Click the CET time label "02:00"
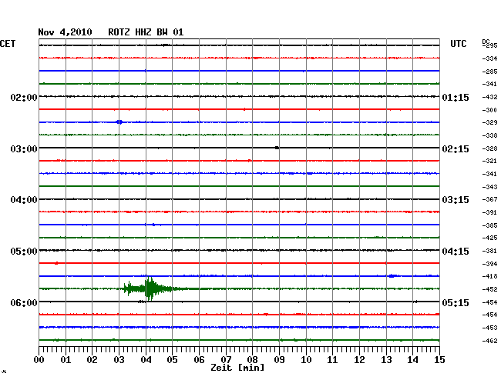The height and width of the screenshot is (380, 501). tap(24, 97)
